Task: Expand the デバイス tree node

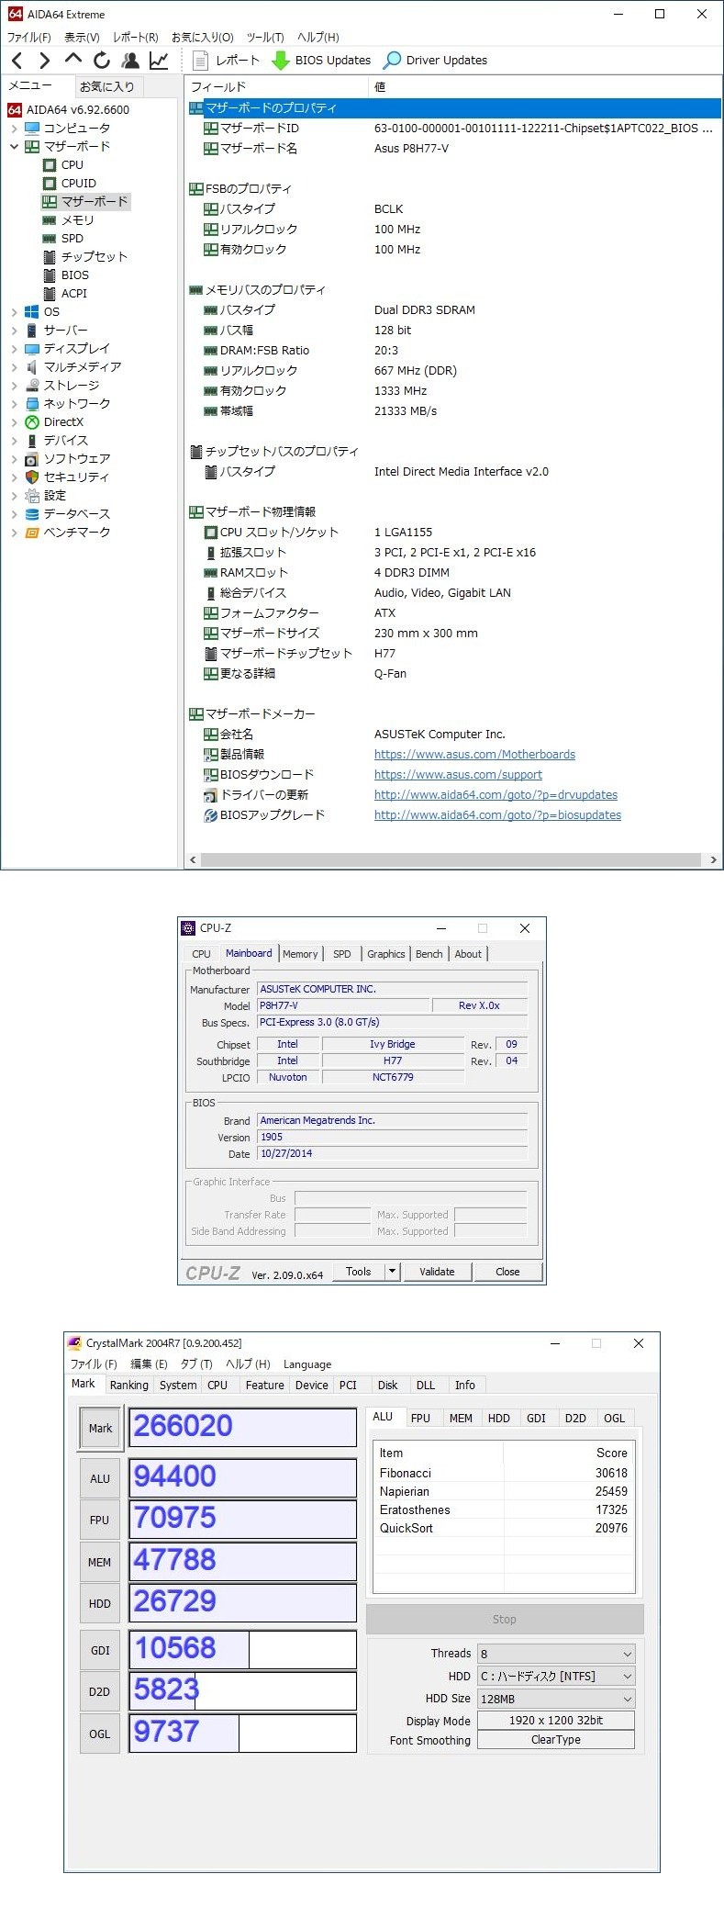Action: (14, 441)
